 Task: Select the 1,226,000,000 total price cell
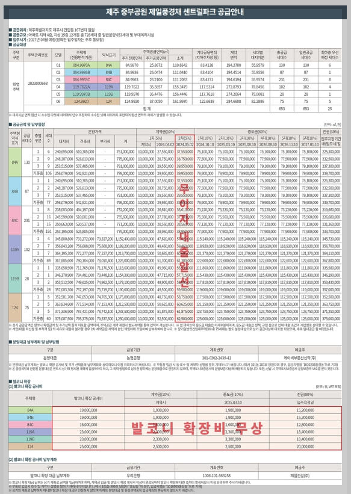coord(125,261)
